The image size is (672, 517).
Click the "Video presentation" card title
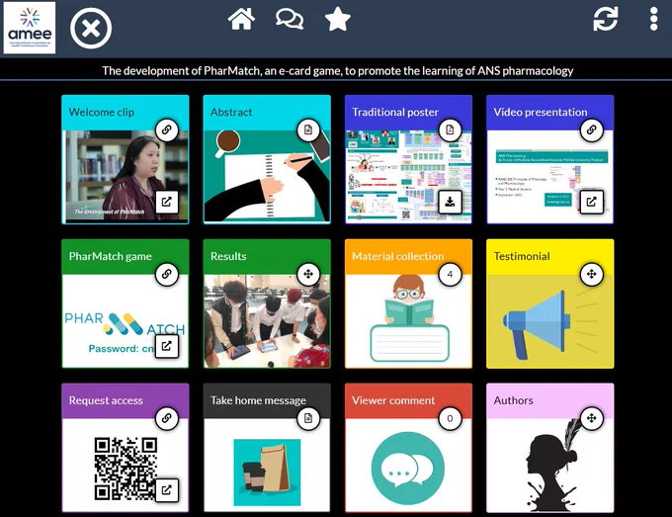(541, 112)
